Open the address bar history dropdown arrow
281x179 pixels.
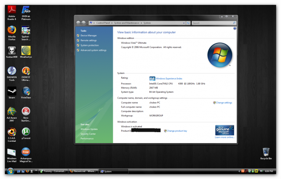click(x=184, y=23)
